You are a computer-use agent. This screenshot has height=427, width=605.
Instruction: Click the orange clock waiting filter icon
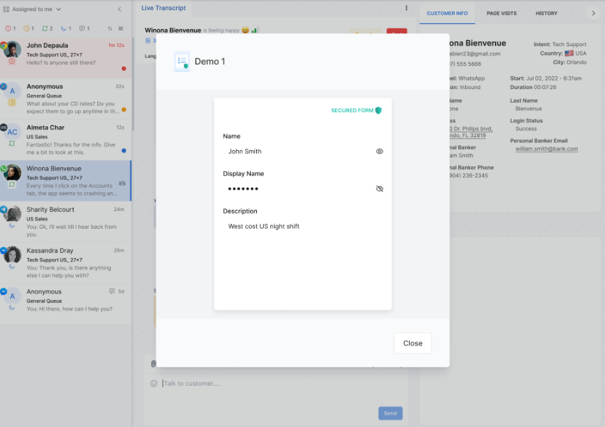pos(26,29)
